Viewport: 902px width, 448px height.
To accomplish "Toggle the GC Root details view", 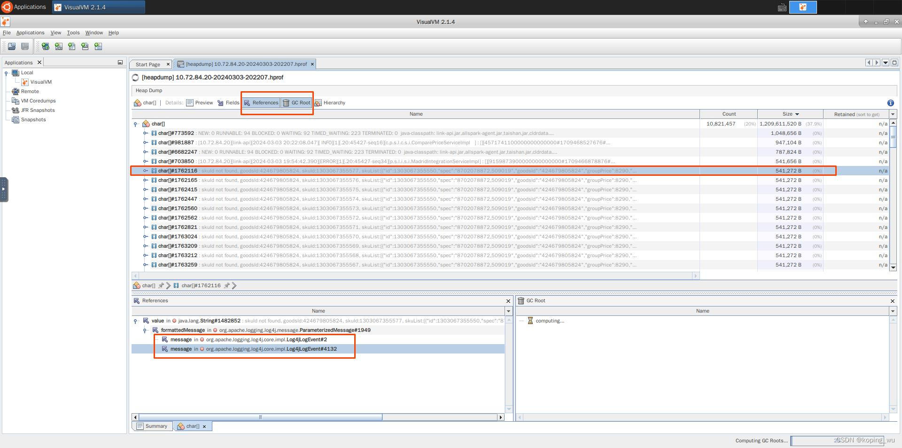I will click(296, 102).
